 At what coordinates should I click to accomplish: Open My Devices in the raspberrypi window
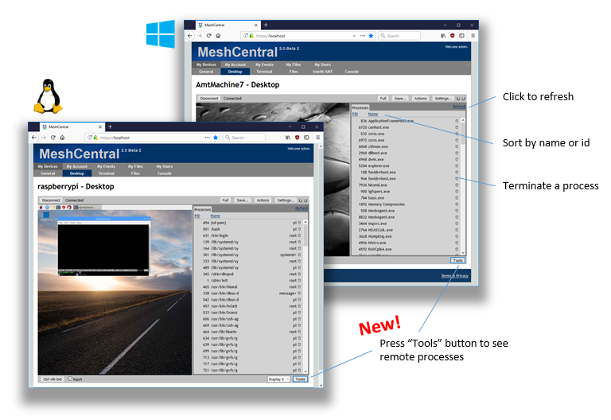click(48, 166)
